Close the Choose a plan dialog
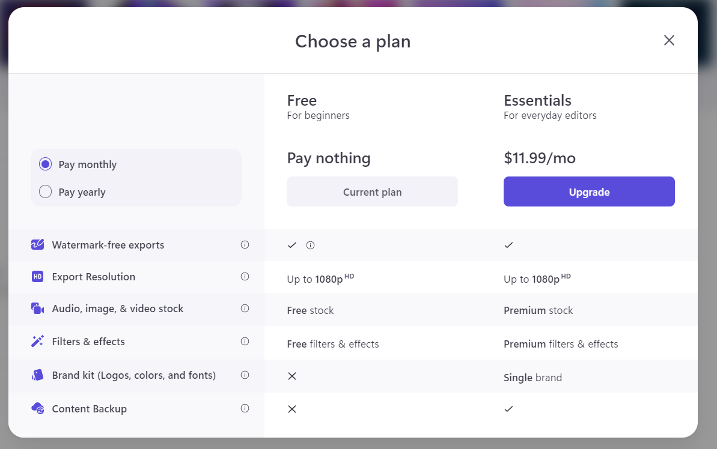Viewport: 717px width, 449px height. pyautogui.click(x=669, y=40)
